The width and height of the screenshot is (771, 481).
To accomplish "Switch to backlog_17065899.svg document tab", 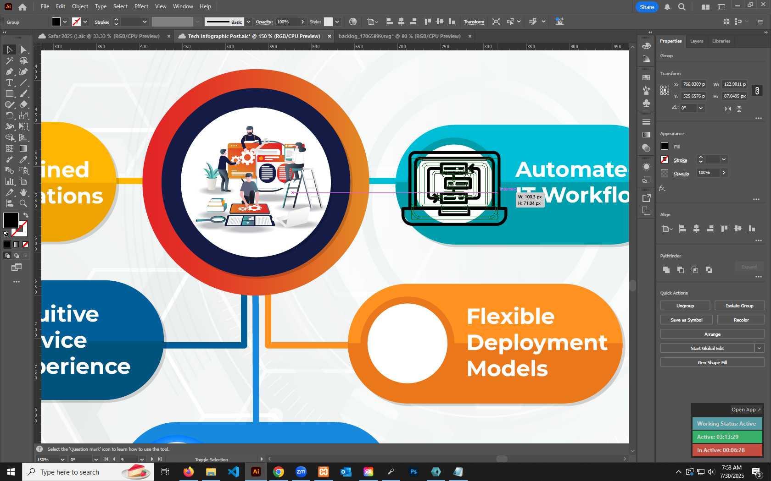I will click(x=399, y=36).
